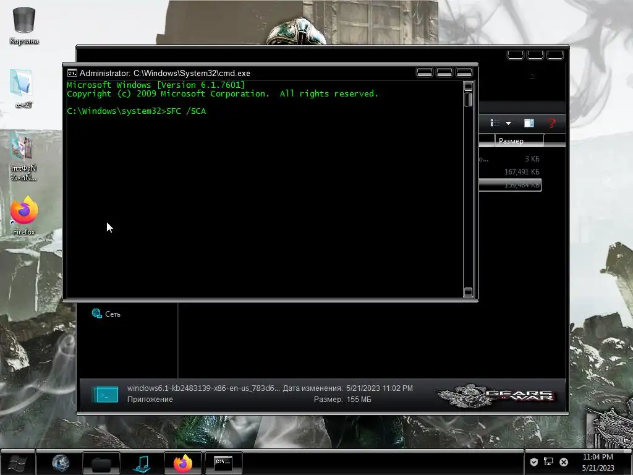Click the cmd.exe title bar icon
Image resolution: width=633 pixels, height=475 pixels.
pyautogui.click(x=72, y=73)
